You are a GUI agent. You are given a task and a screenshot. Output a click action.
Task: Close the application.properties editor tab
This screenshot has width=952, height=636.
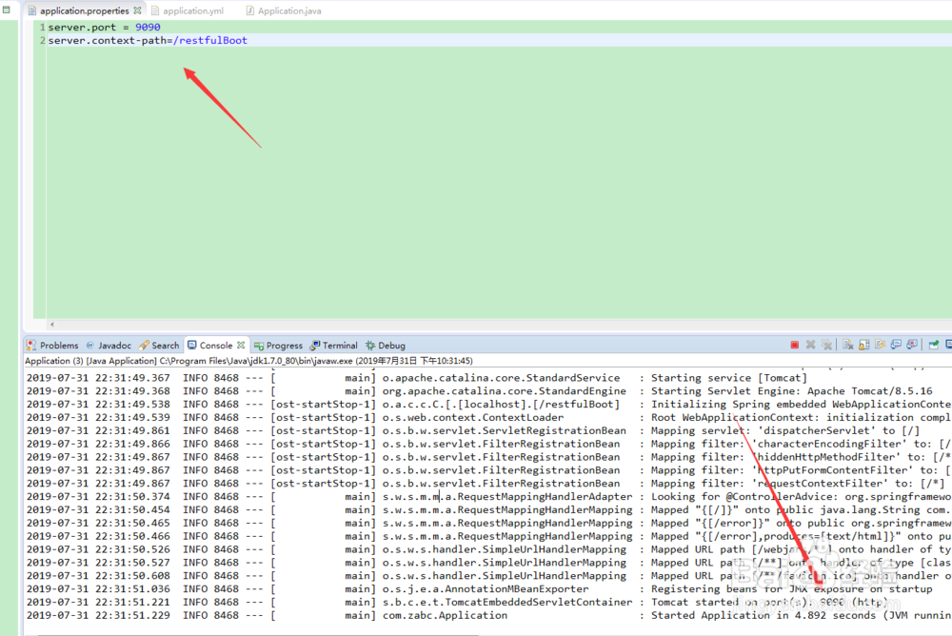point(137,10)
